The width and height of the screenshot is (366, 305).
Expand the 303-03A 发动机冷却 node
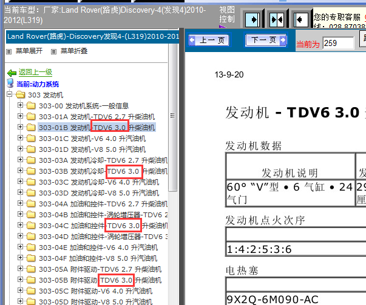tap(20, 160)
